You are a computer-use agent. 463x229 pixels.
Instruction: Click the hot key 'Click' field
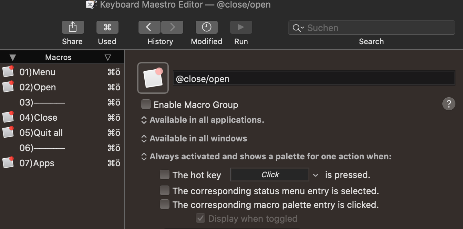(270, 175)
